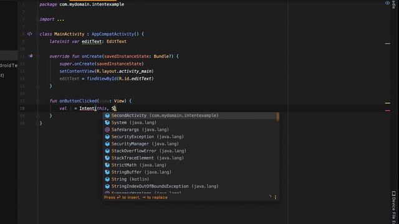Click the class icon beside StrictMath
The image size is (399, 224).
click(107, 166)
